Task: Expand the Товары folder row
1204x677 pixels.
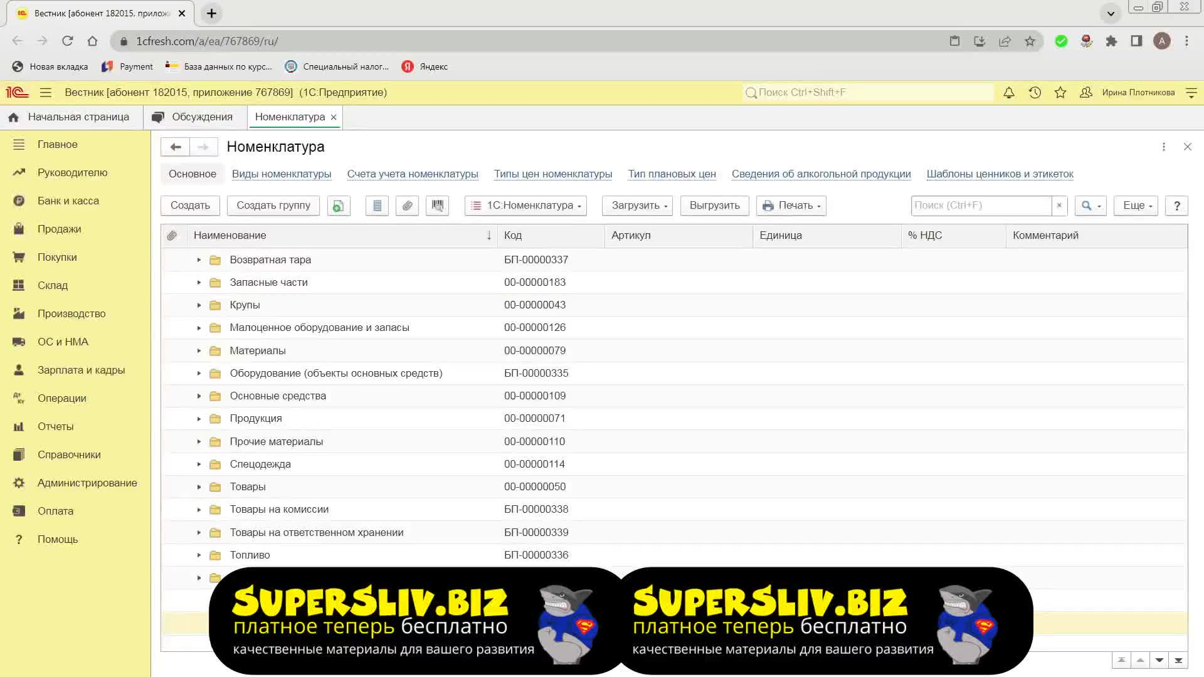Action: pyautogui.click(x=199, y=487)
